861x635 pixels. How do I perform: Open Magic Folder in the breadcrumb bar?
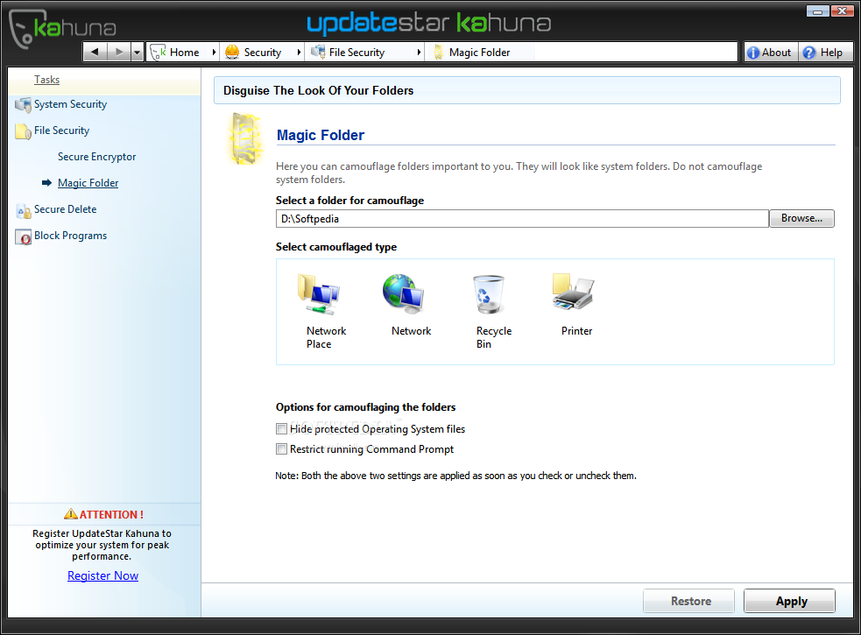pos(479,53)
